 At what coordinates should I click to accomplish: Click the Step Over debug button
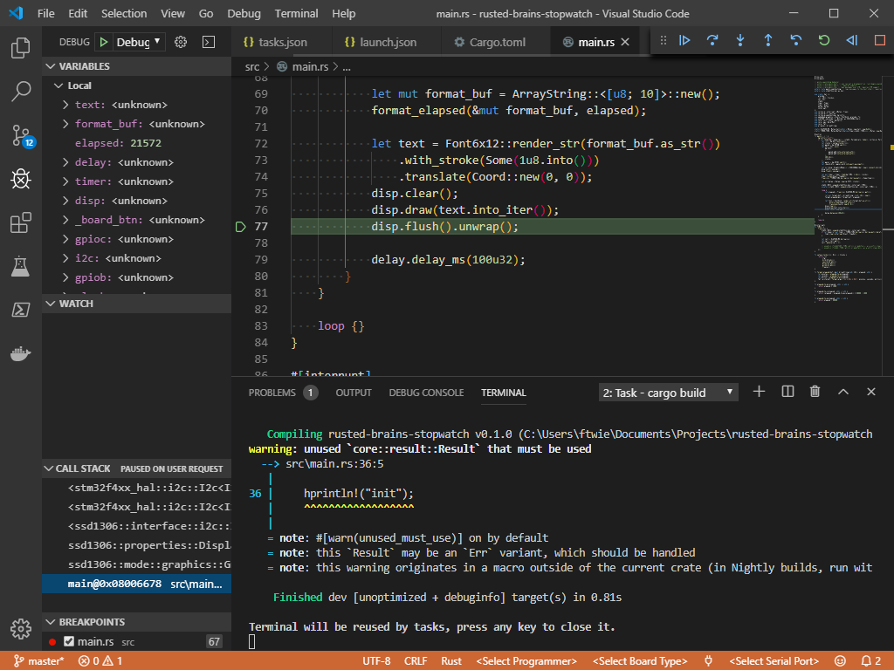(712, 40)
